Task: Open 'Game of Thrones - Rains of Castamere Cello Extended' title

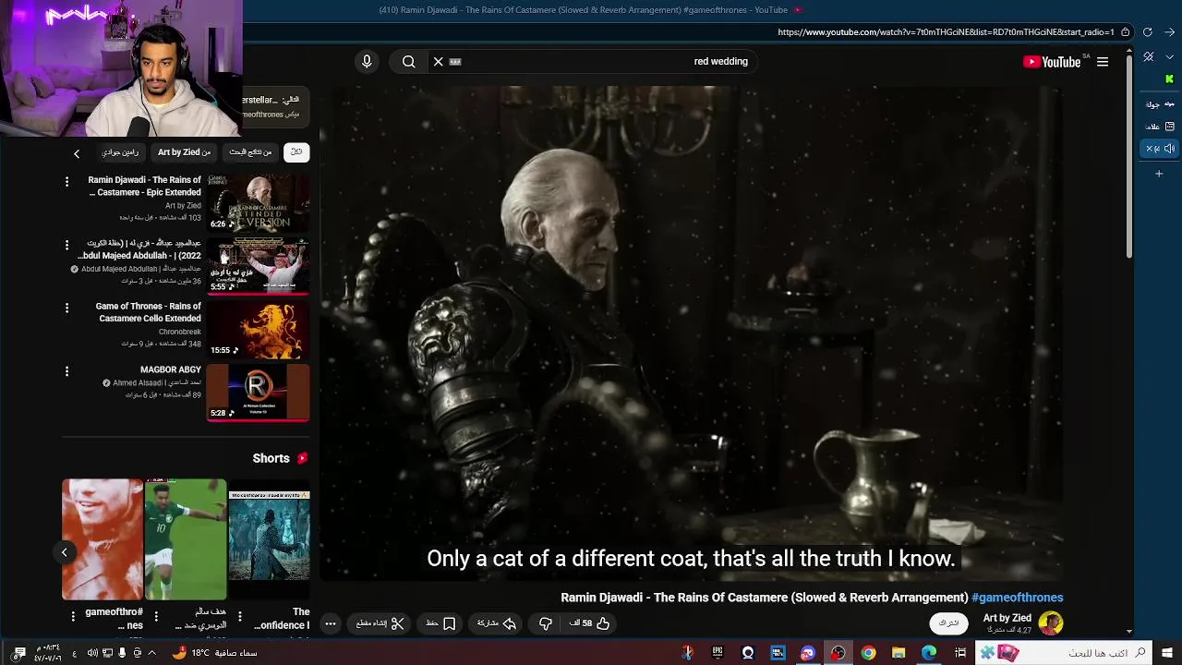Action: [148, 312]
